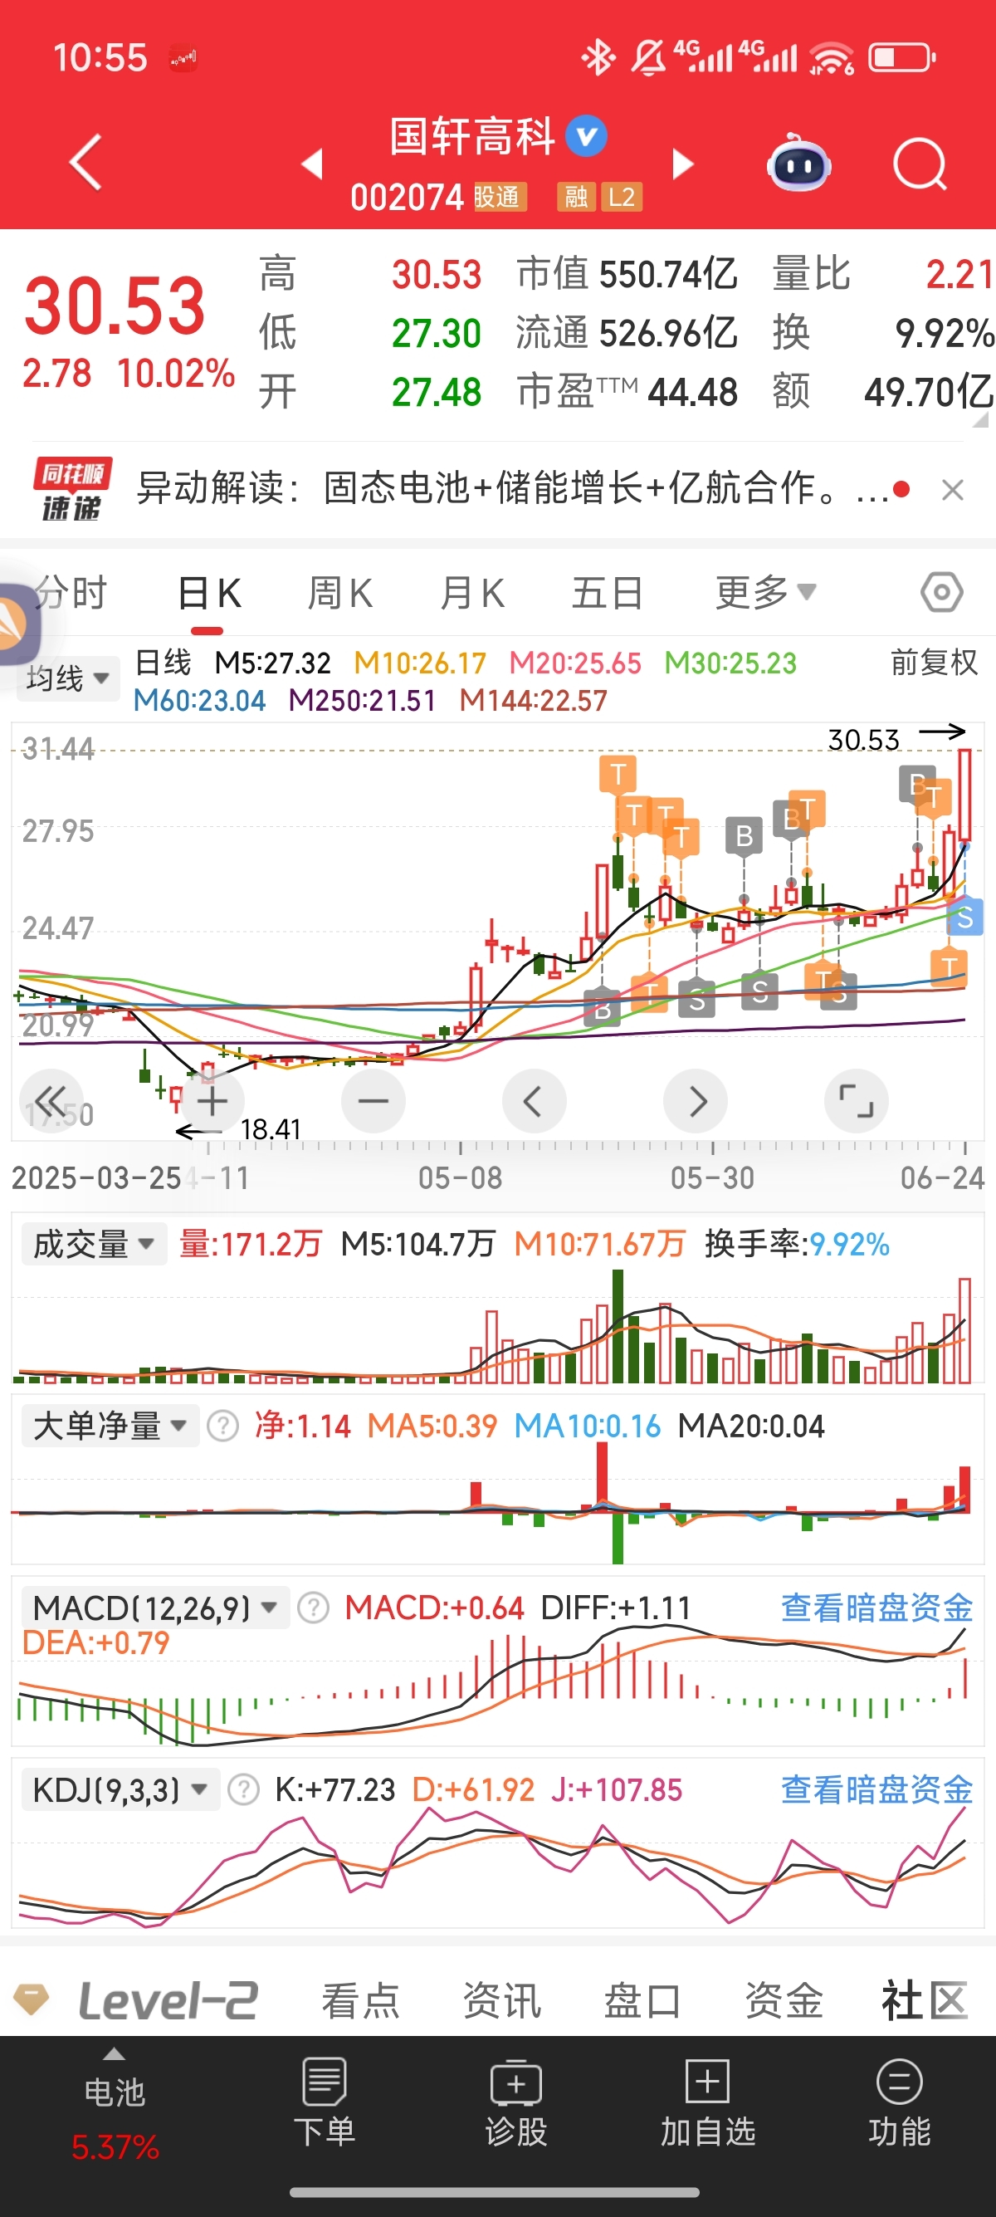Move chart right with the chevron button
This screenshot has width=996, height=2217.
point(696,1101)
